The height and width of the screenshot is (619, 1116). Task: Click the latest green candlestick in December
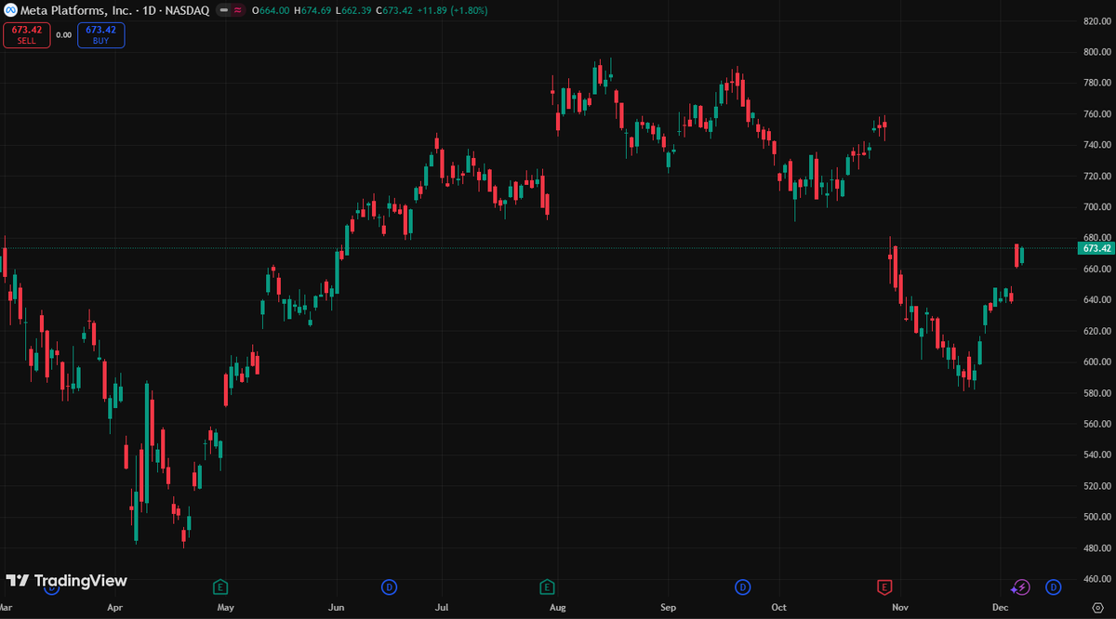1022,255
